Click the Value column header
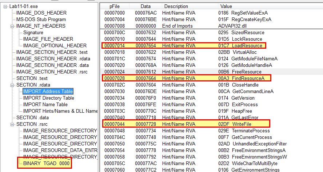This screenshot has width=323, height=172. (x=226, y=7)
